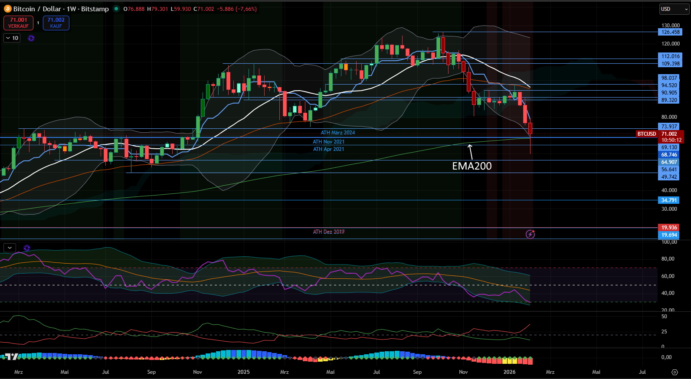Collapse the indicator legend showing 10
Screen dimensions: 691x379
tap(12, 38)
